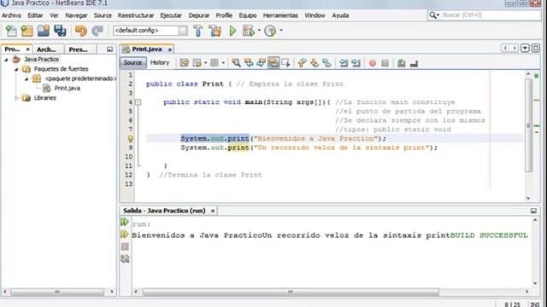
Task: Build the project with hammer icon
Action: (198, 31)
